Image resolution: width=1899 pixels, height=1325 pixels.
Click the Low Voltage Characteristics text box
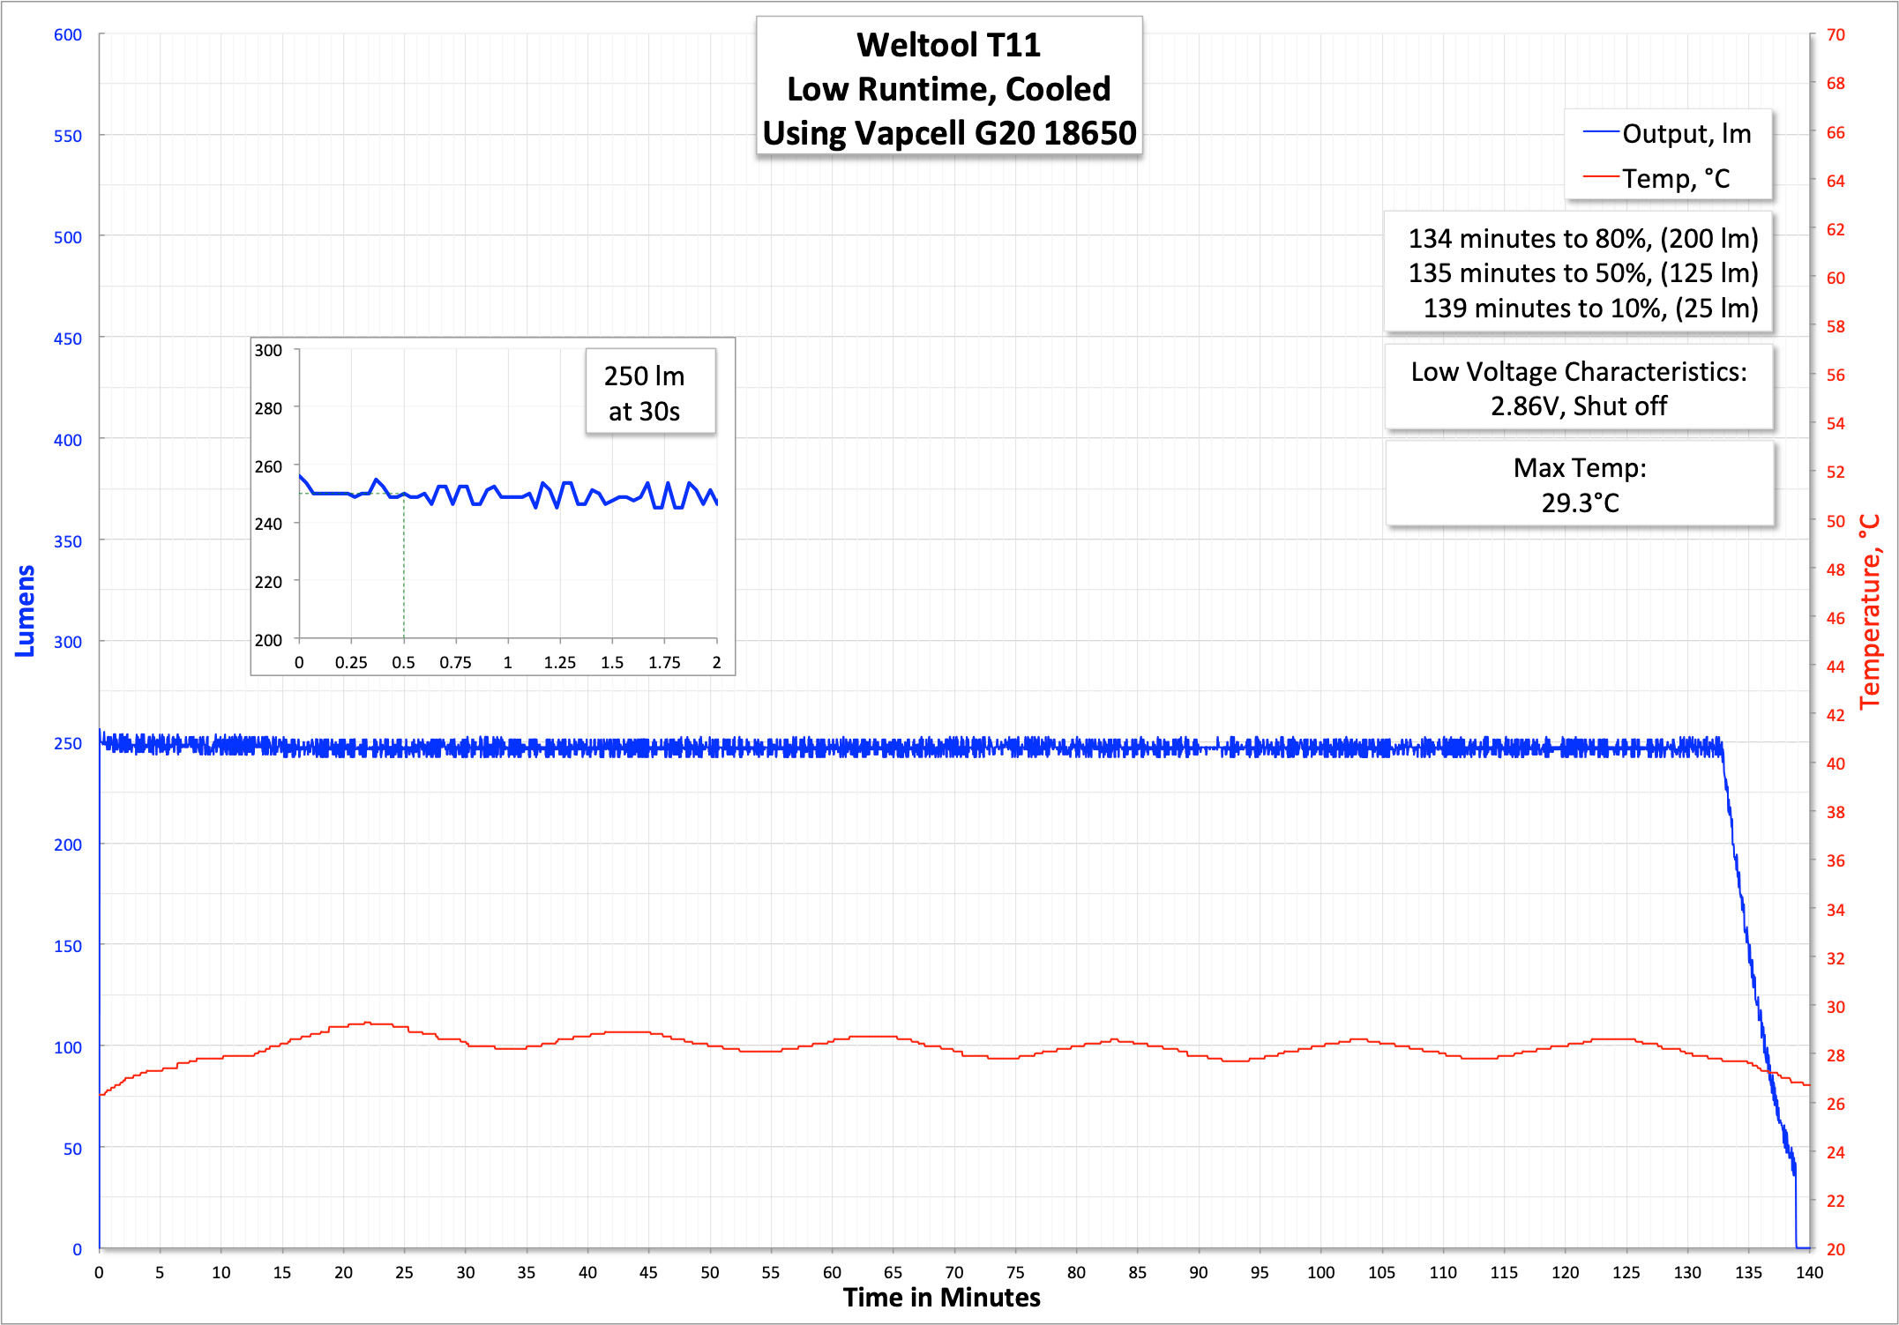(1578, 388)
